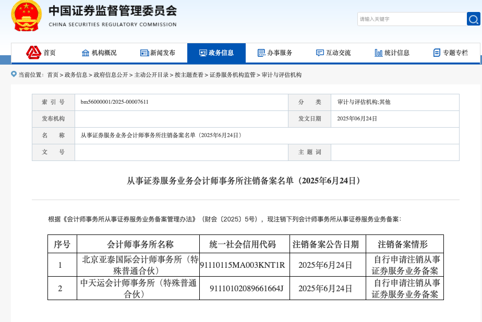Click the building icon for 机构概况
This screenshot has width=482, height=322.
[86, 53]
